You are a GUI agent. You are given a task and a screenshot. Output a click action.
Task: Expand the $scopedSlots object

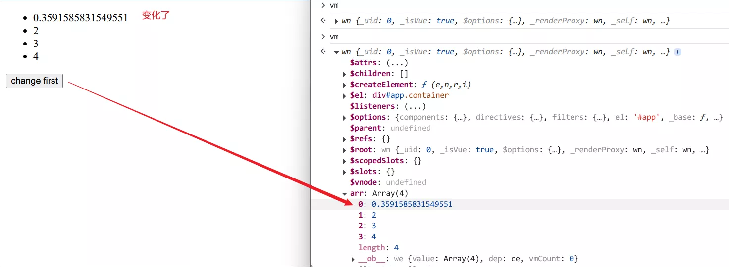pos(345,161)
